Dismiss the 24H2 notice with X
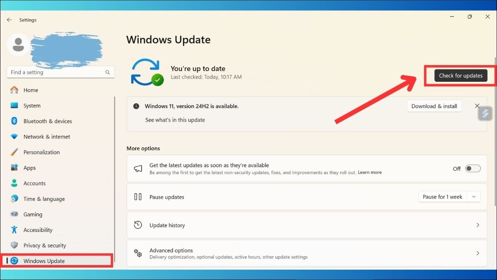The height and width of the screenshot is (280, 497). (x=477, y=106)
